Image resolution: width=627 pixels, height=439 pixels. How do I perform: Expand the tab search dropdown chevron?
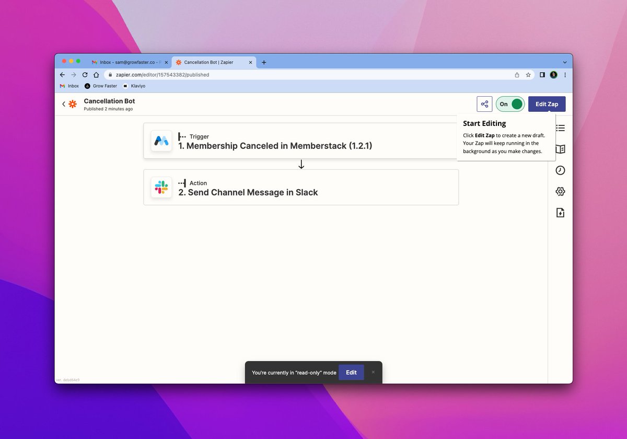565,62
